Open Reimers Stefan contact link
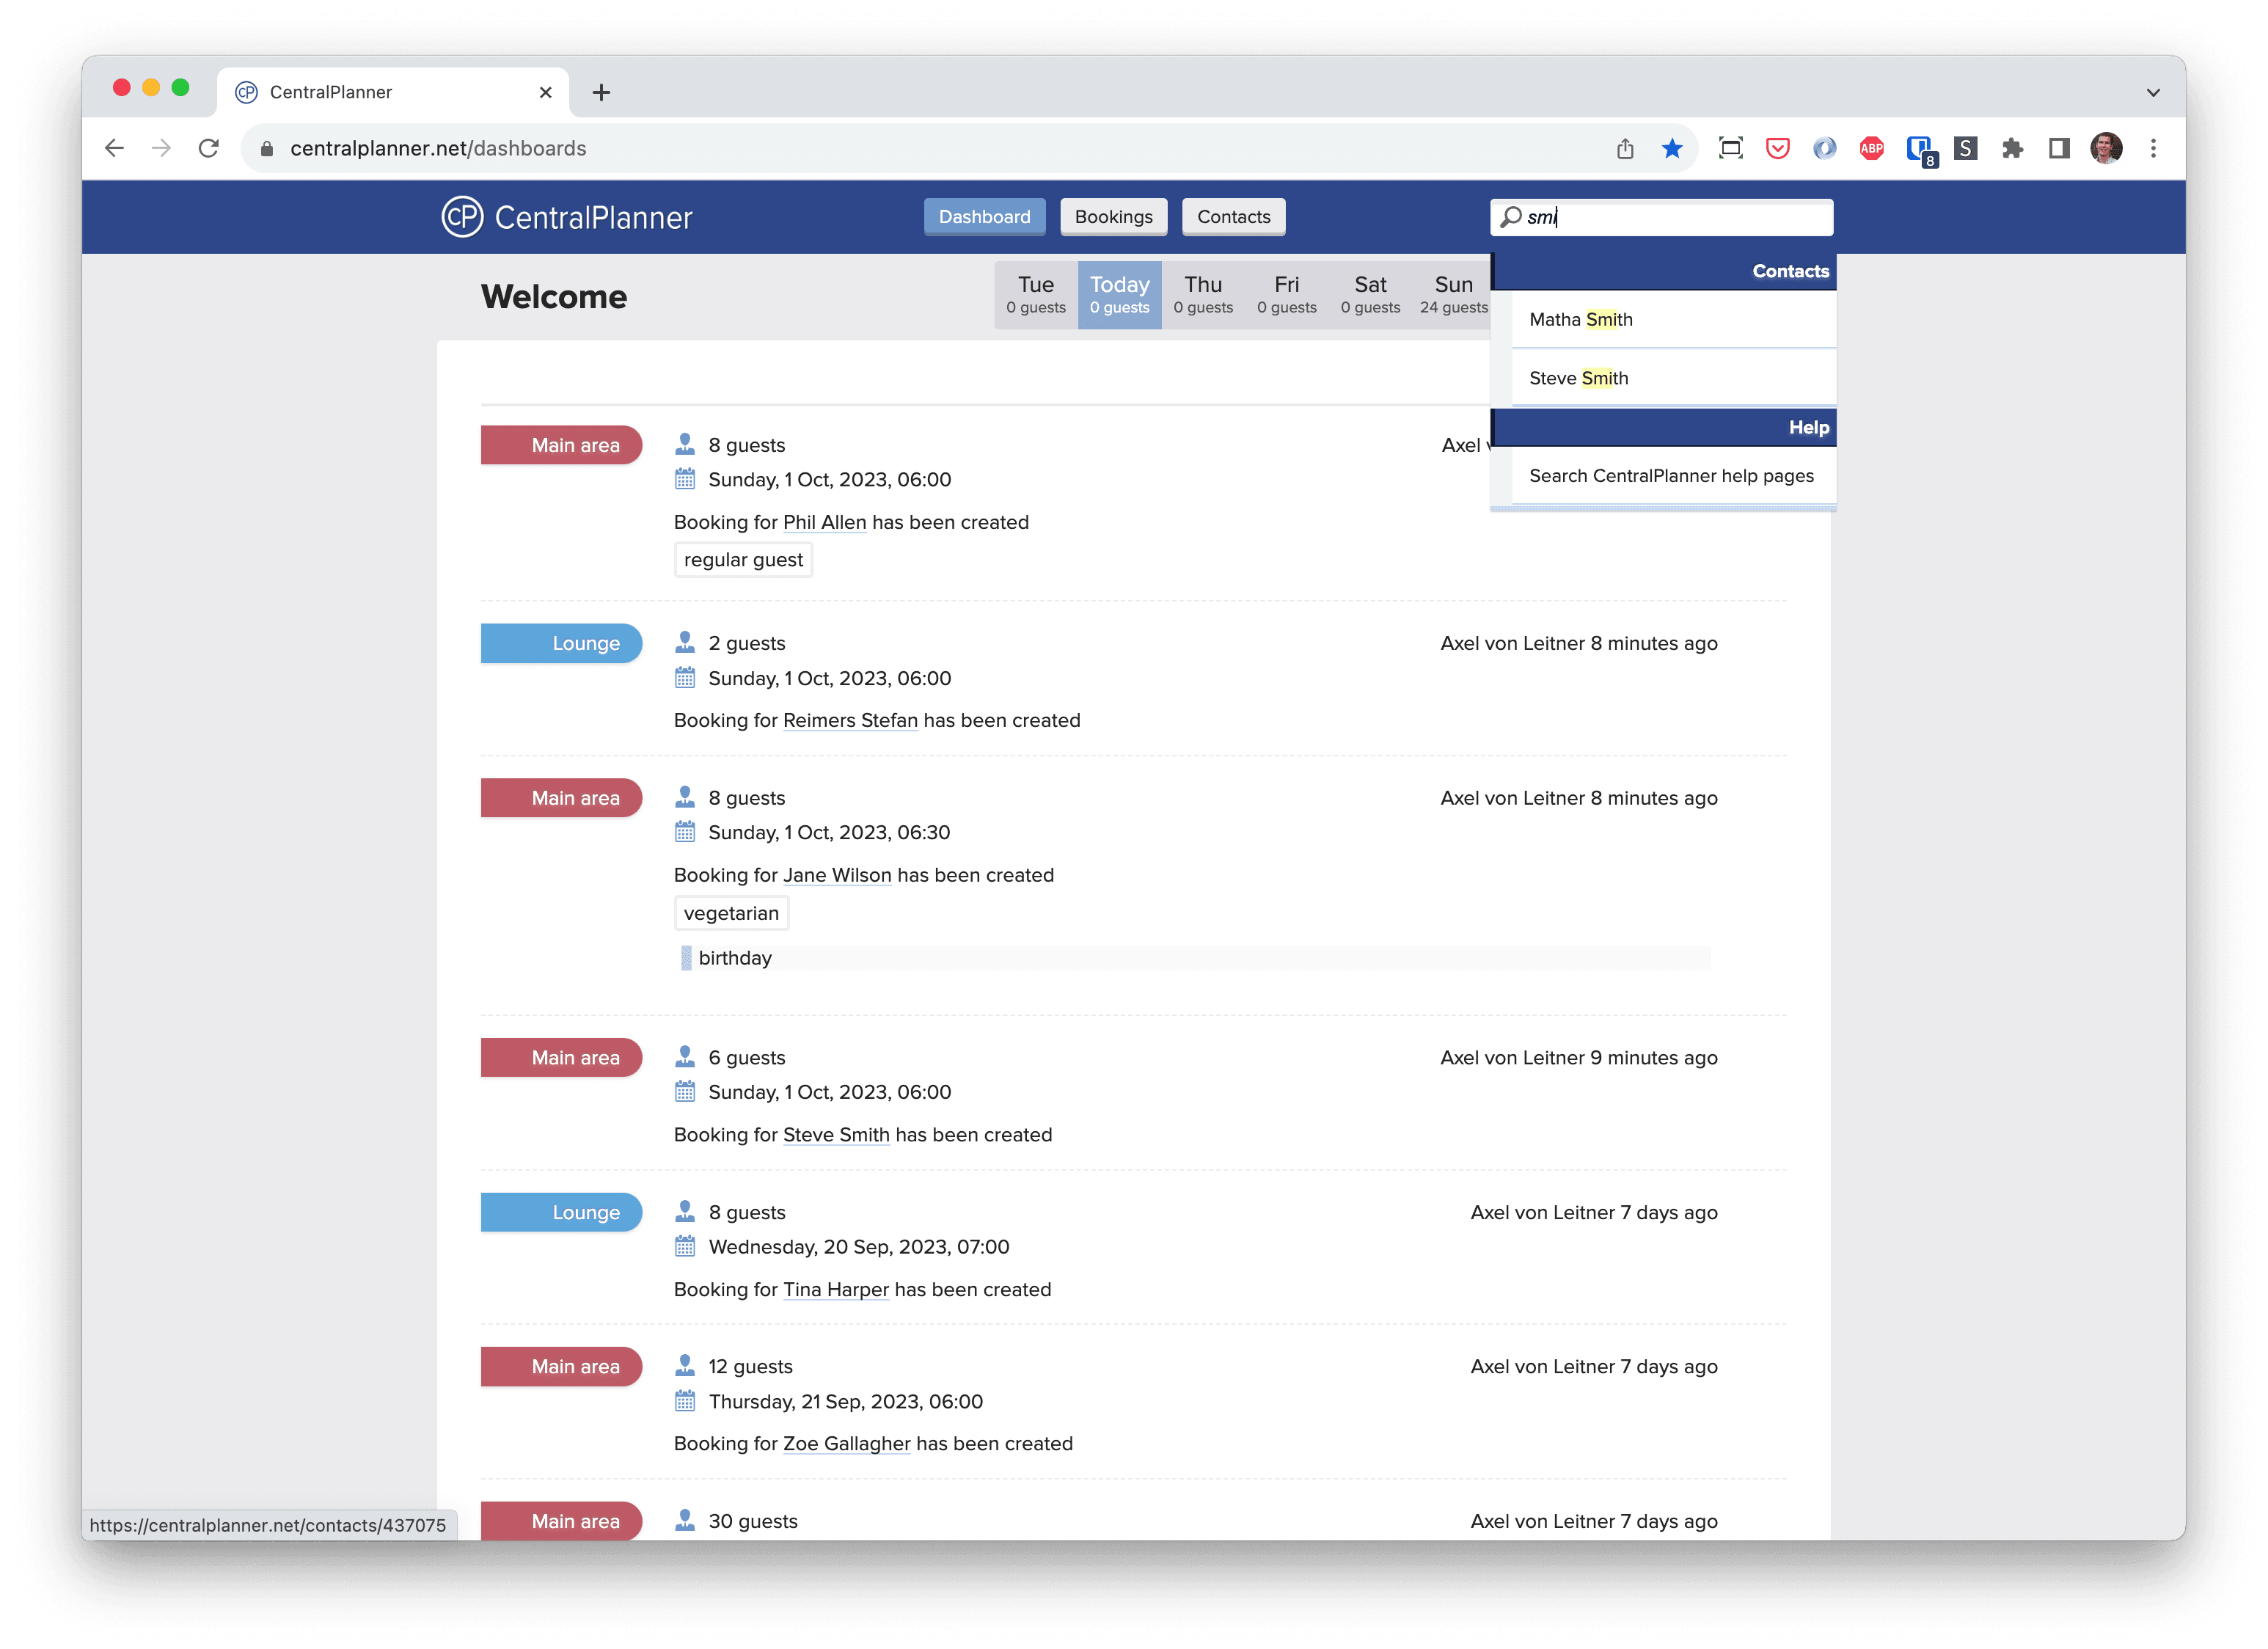Image resolution: width=2268 pixels, height=1649 pixels. point(850,720)
